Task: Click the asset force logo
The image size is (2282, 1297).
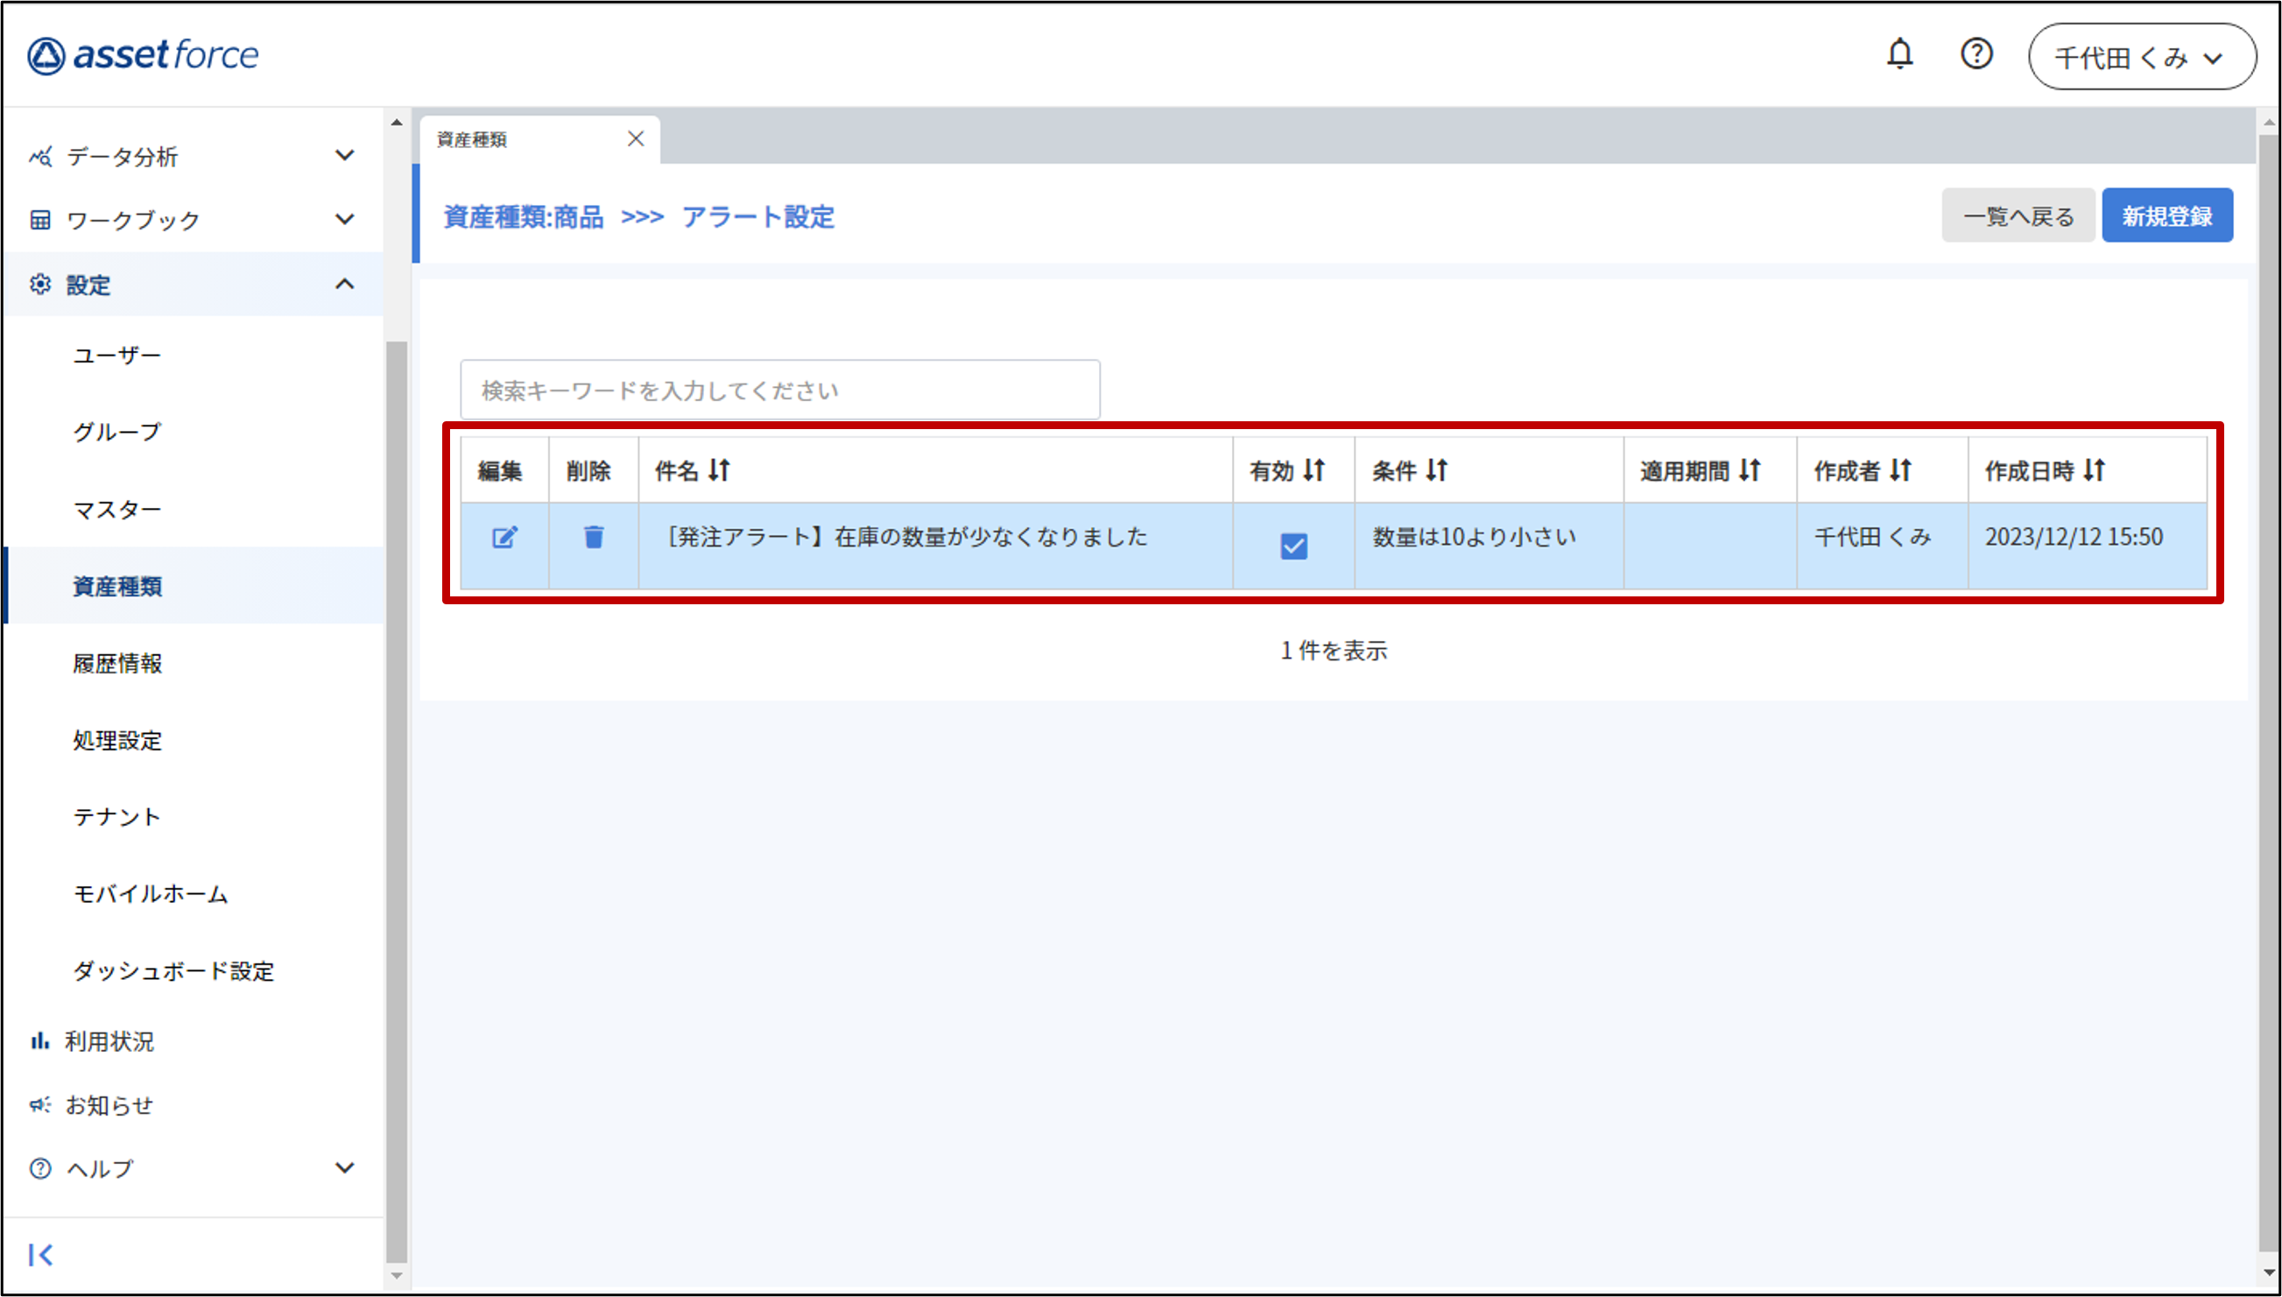Action: click(x=144, y=55)
